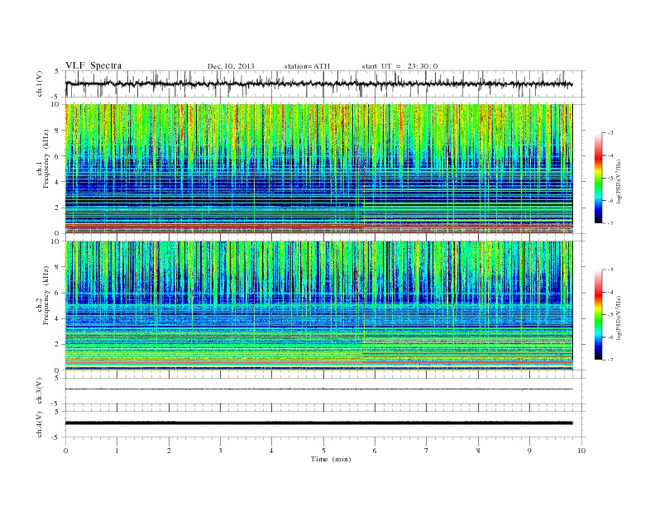
Task: Click the "Time (min)" x-axis label
Action: 331,459
